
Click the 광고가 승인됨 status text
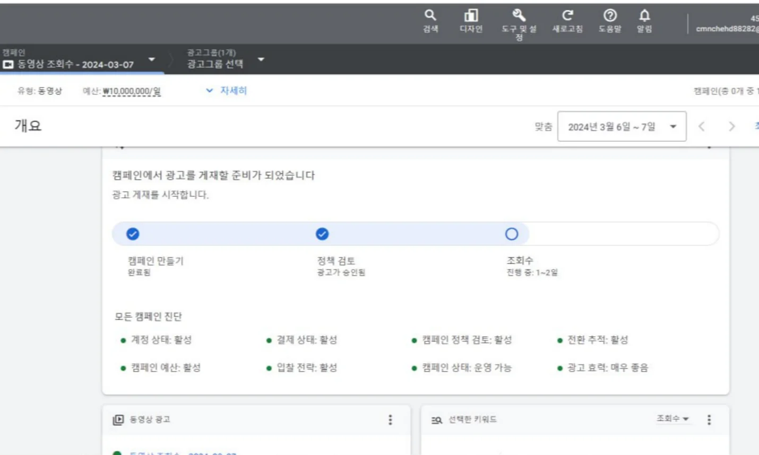coord(341,273)
